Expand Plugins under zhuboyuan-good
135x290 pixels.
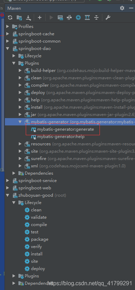[x=14, y=276]
